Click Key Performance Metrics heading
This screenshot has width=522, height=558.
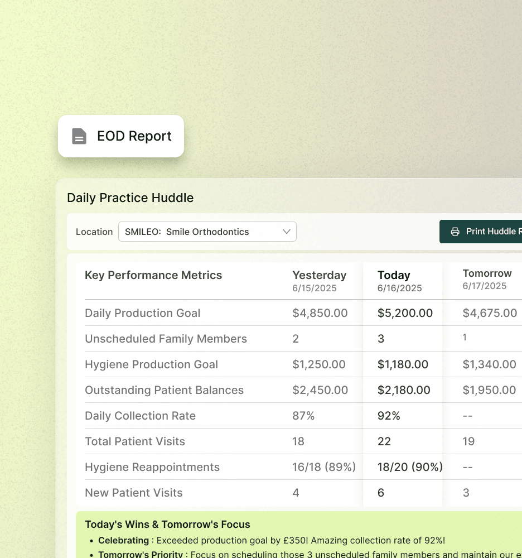click(153, 275)
